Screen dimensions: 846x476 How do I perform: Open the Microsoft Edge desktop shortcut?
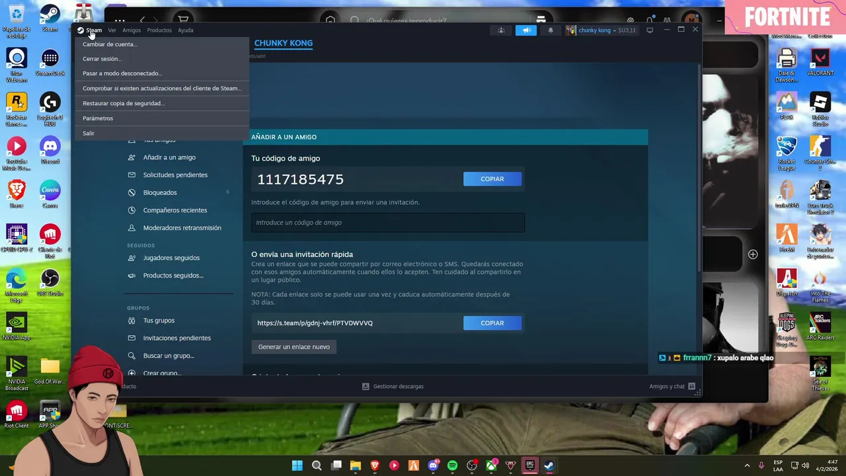17,286
